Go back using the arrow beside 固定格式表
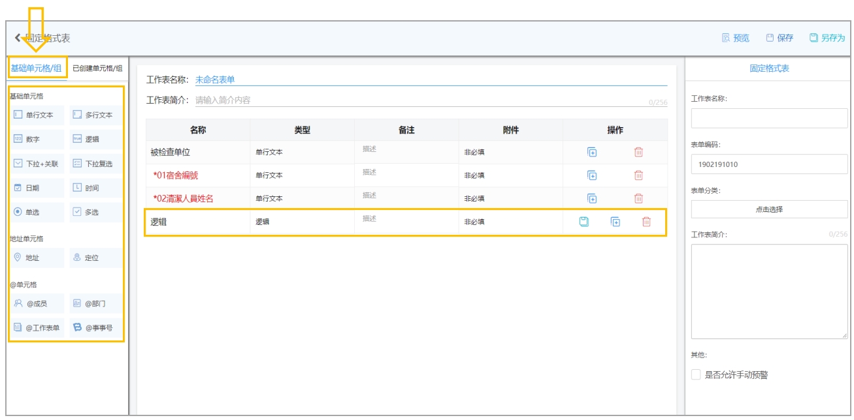 point(18,38)
